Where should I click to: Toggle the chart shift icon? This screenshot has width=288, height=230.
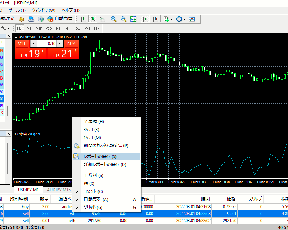(155, 19)
